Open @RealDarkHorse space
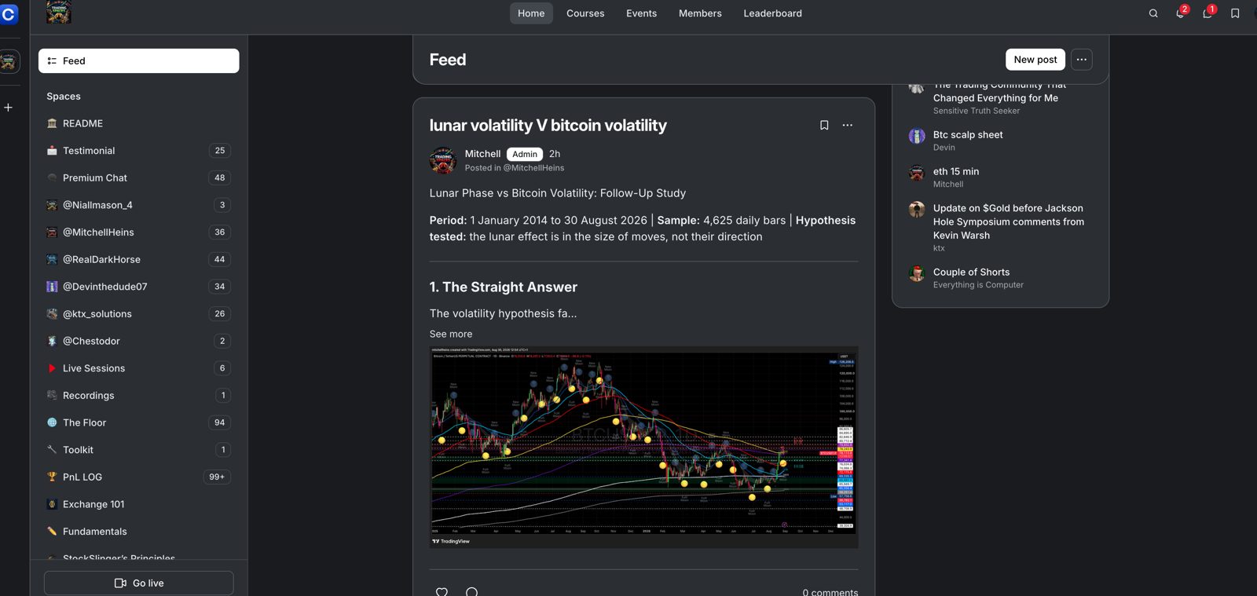 pos(138,259)
